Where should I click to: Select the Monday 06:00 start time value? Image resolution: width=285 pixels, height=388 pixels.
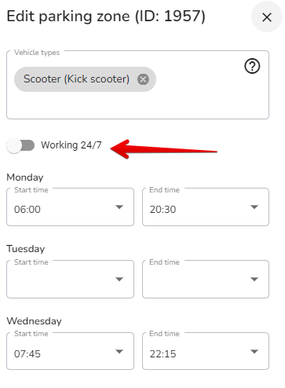(27, 210)
